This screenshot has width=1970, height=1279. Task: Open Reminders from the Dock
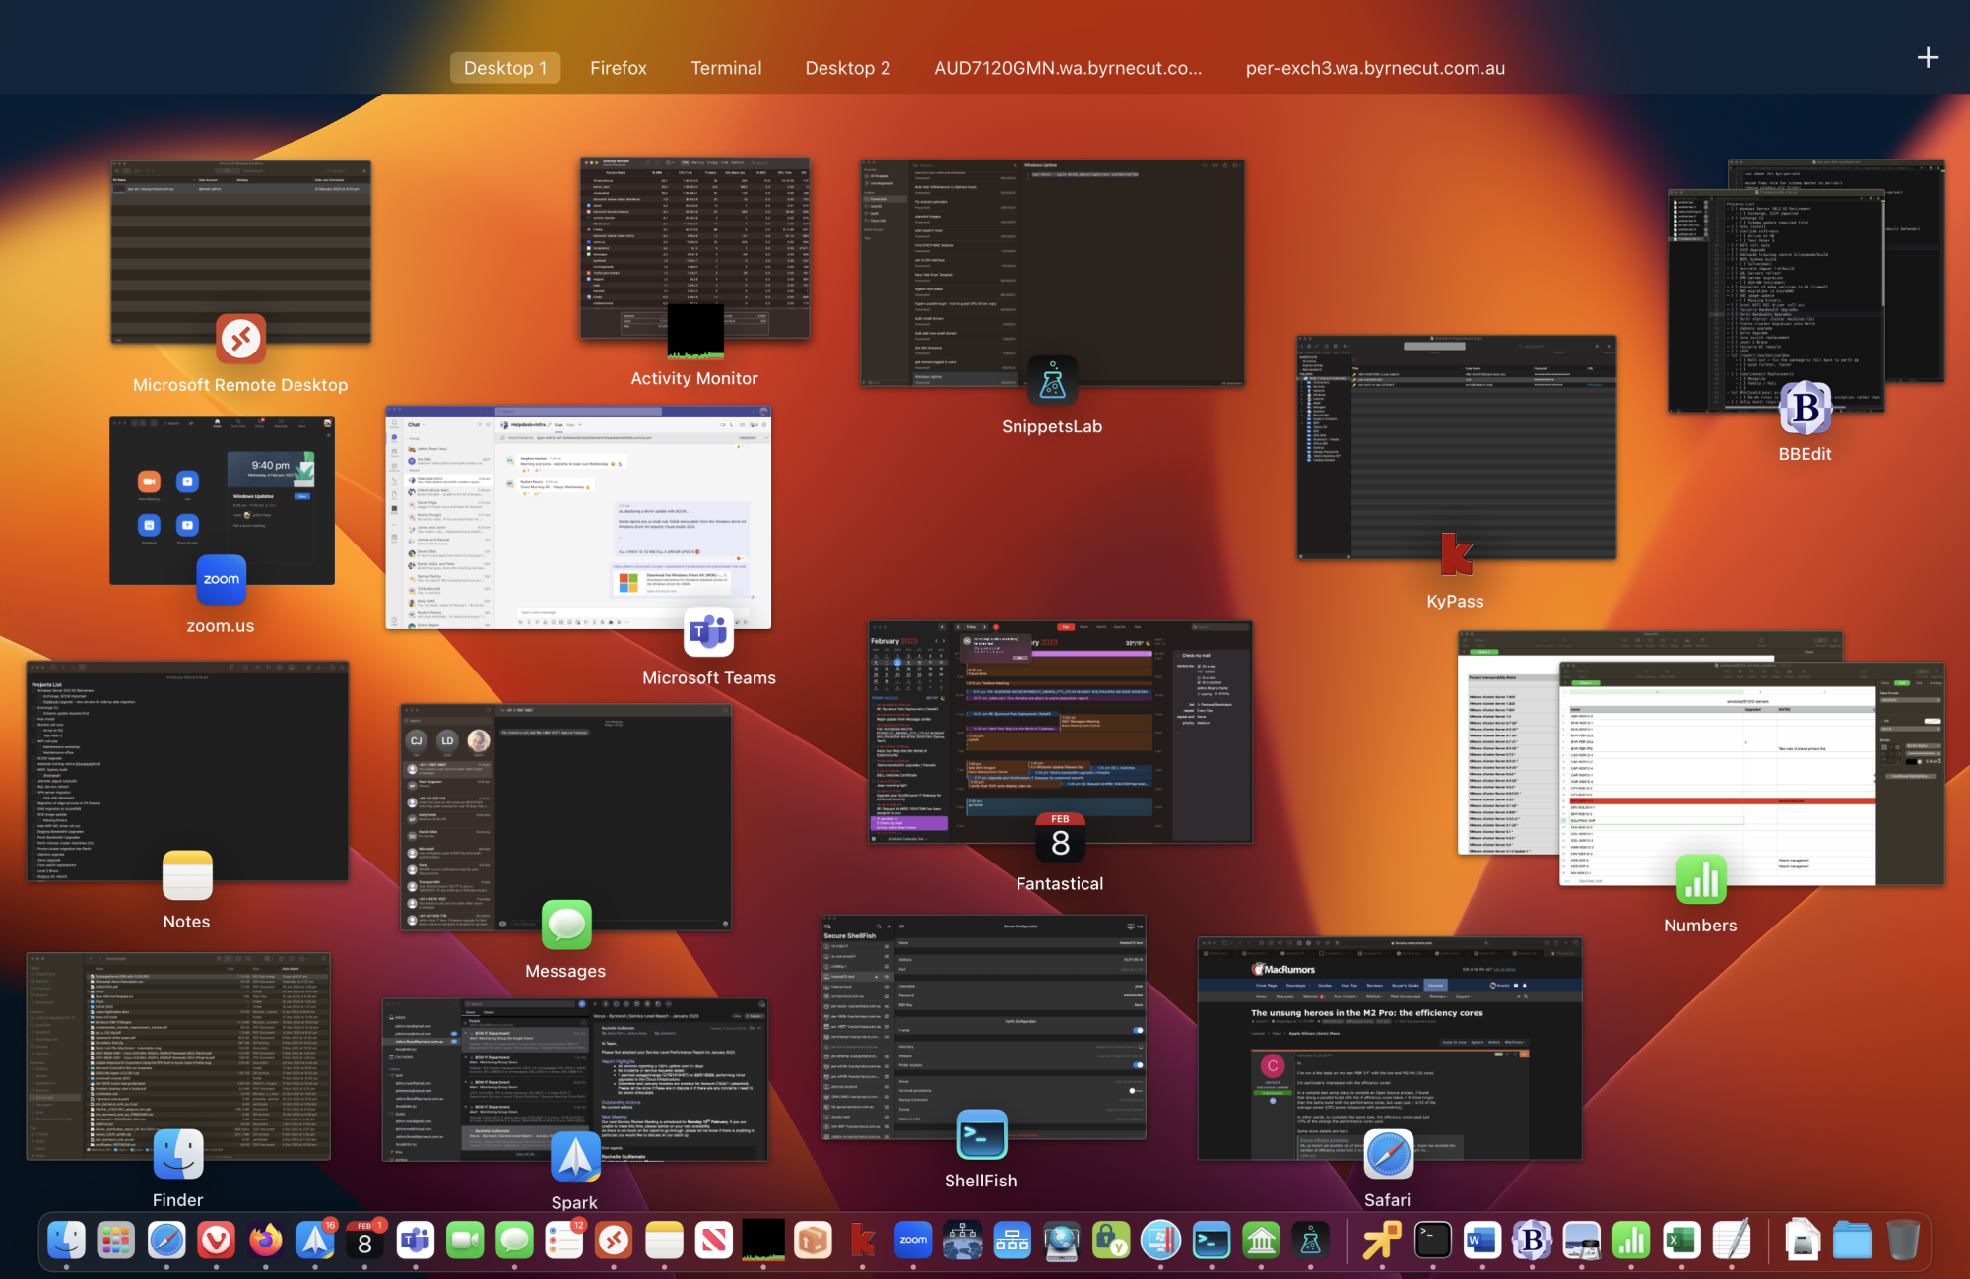click(564, 1241)
